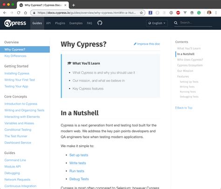Open Writing Your First Test link
221x189 pixels.
point(20,80)
